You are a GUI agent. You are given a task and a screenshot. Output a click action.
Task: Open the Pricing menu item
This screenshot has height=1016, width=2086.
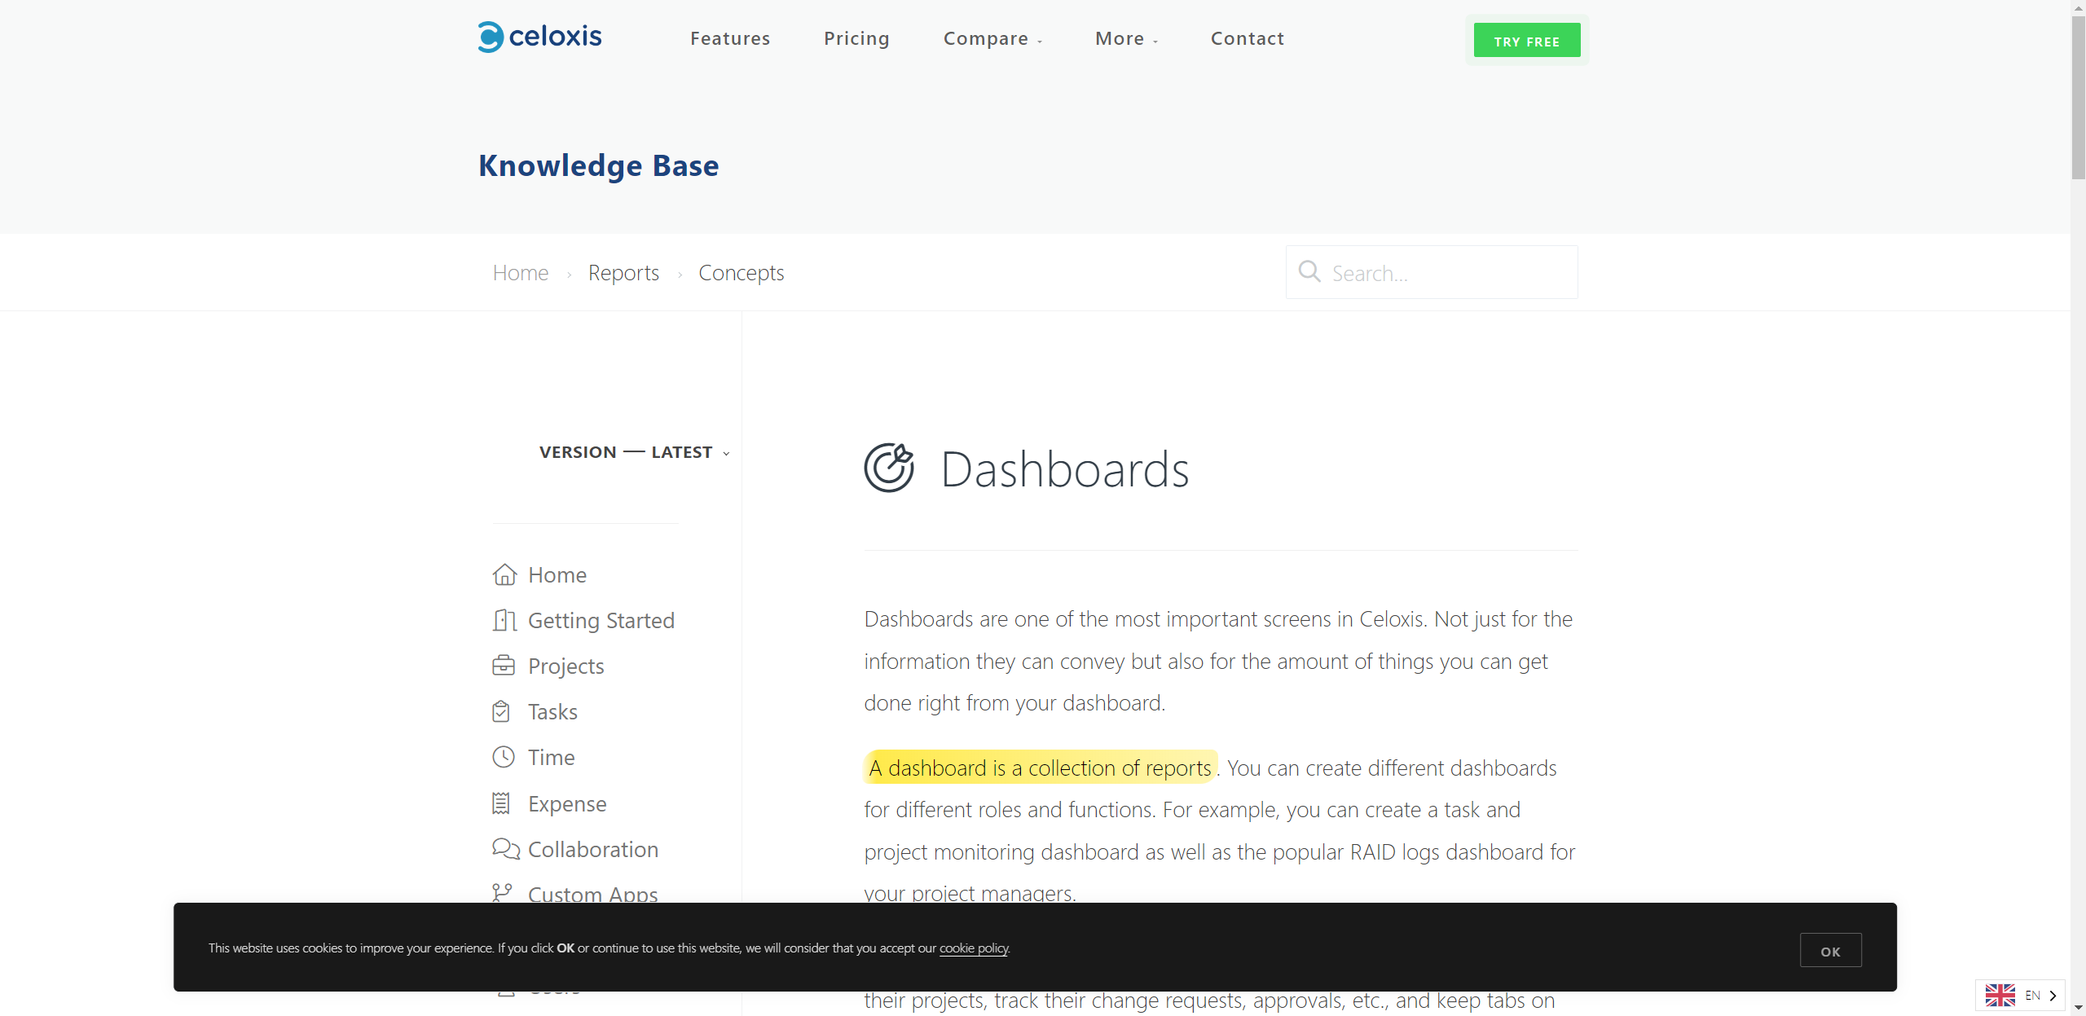(x=856, y=38)
